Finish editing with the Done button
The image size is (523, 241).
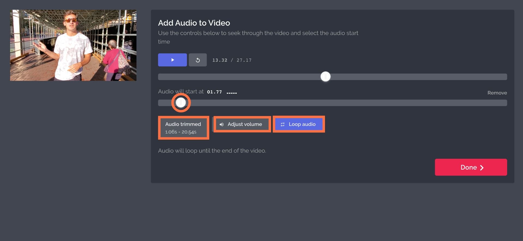click(x=470, y=167)
